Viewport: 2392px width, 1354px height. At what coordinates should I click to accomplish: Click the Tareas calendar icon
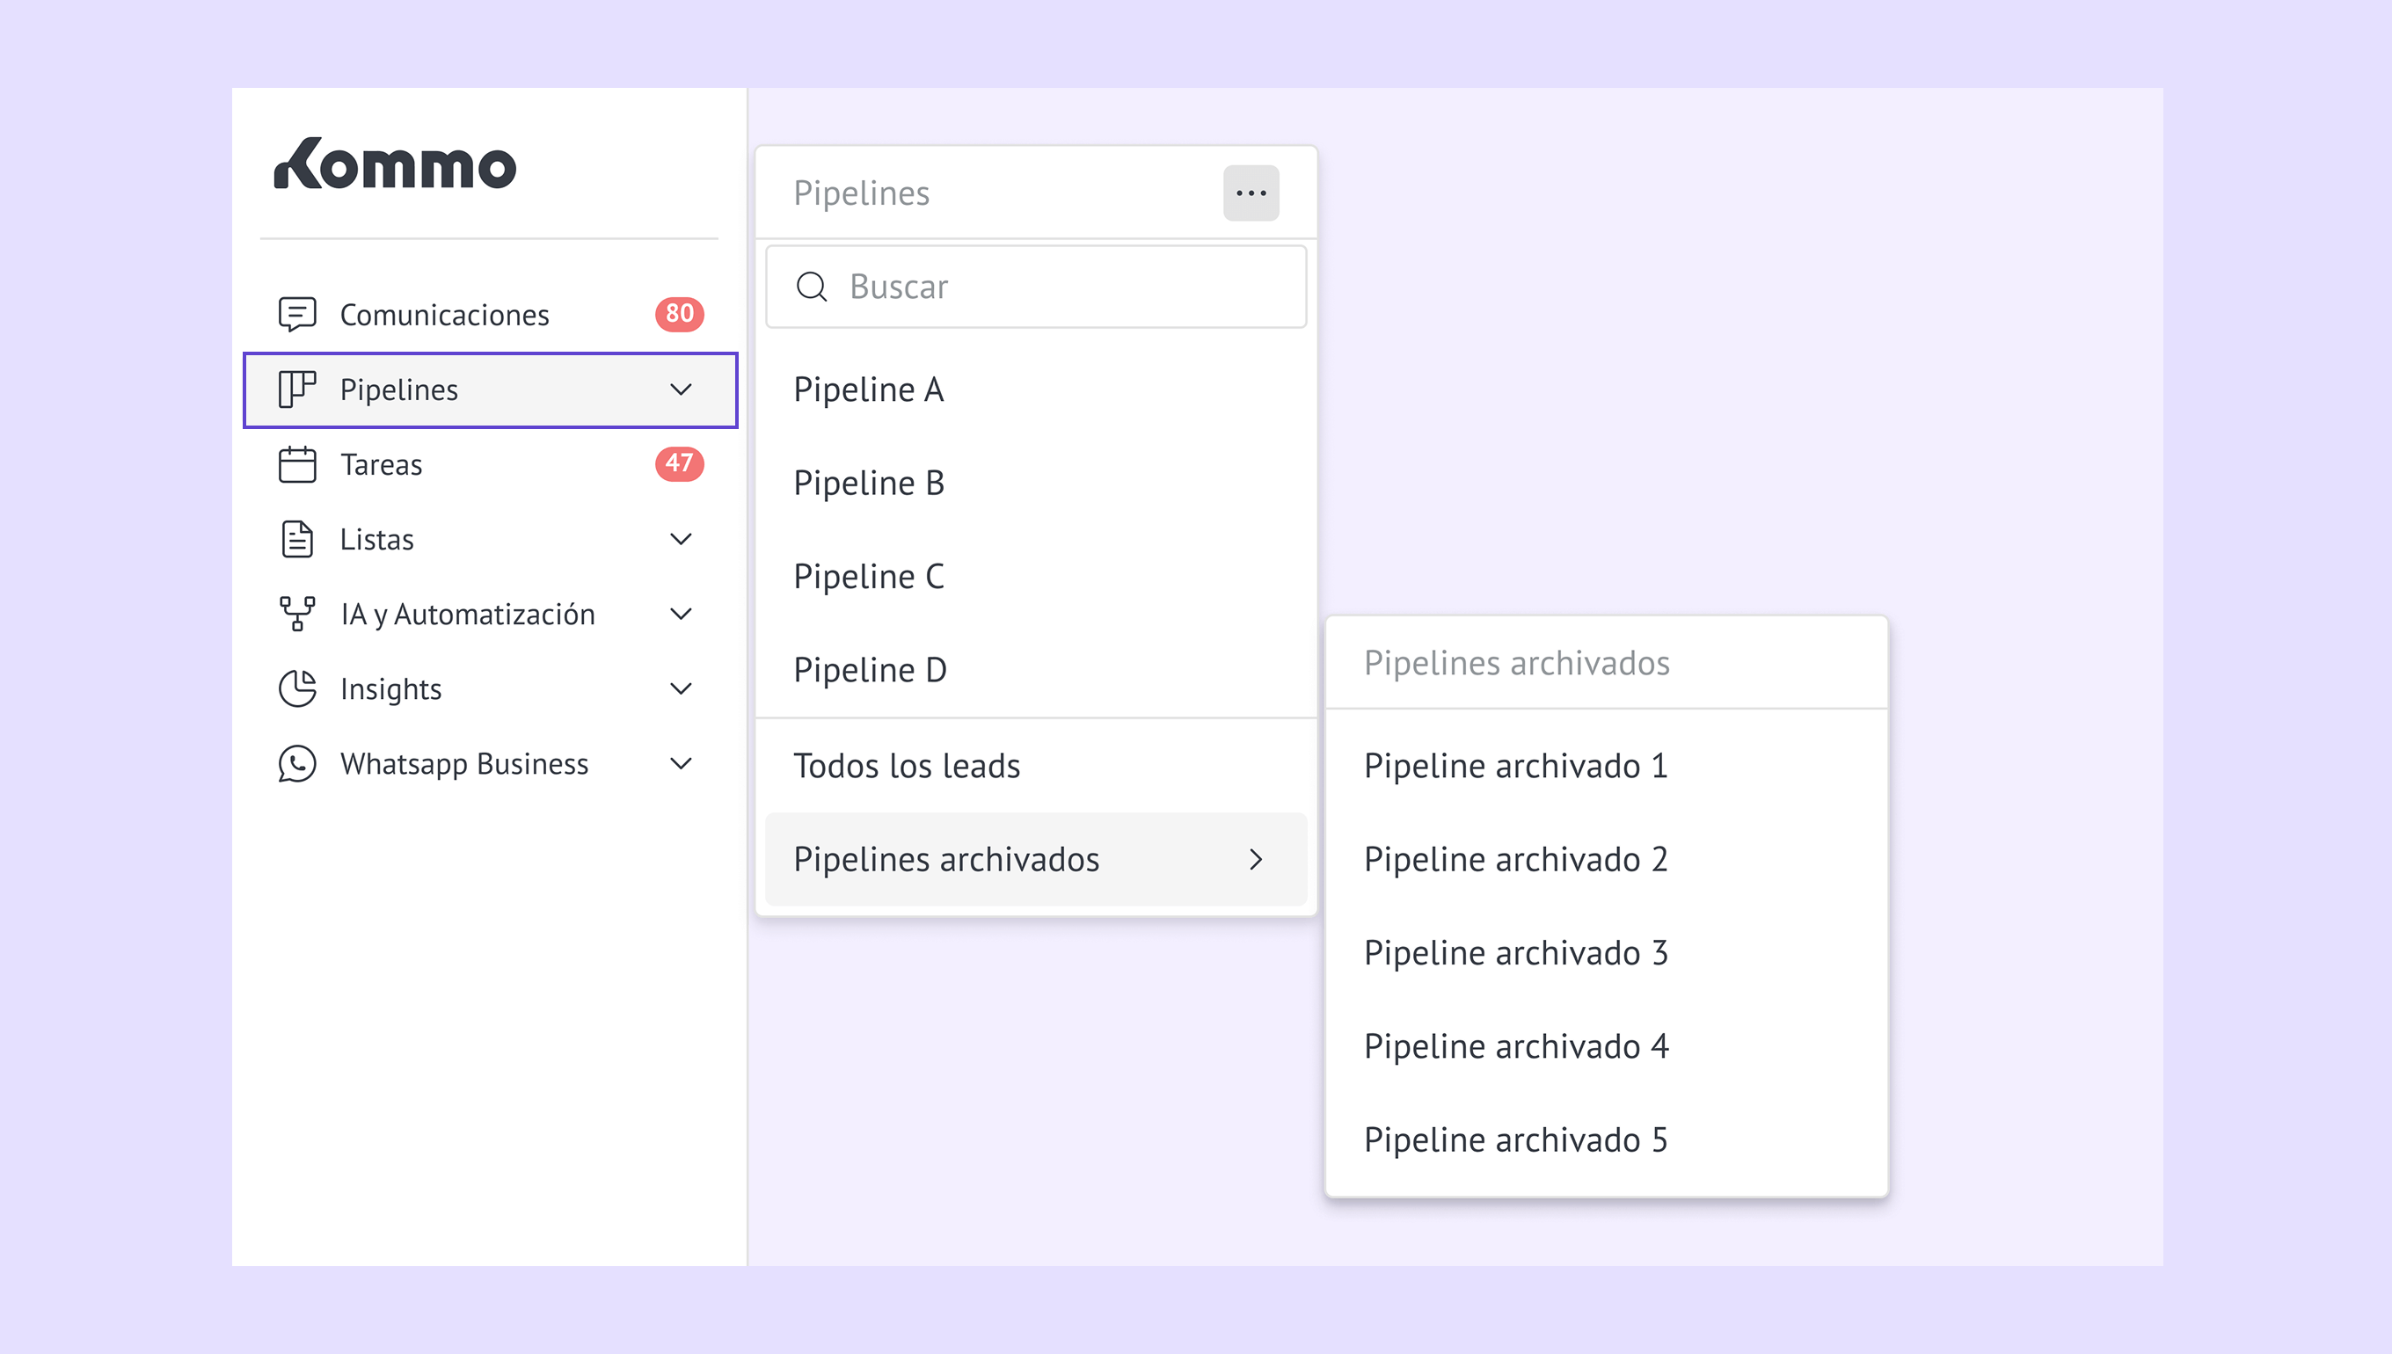point(296,464)
